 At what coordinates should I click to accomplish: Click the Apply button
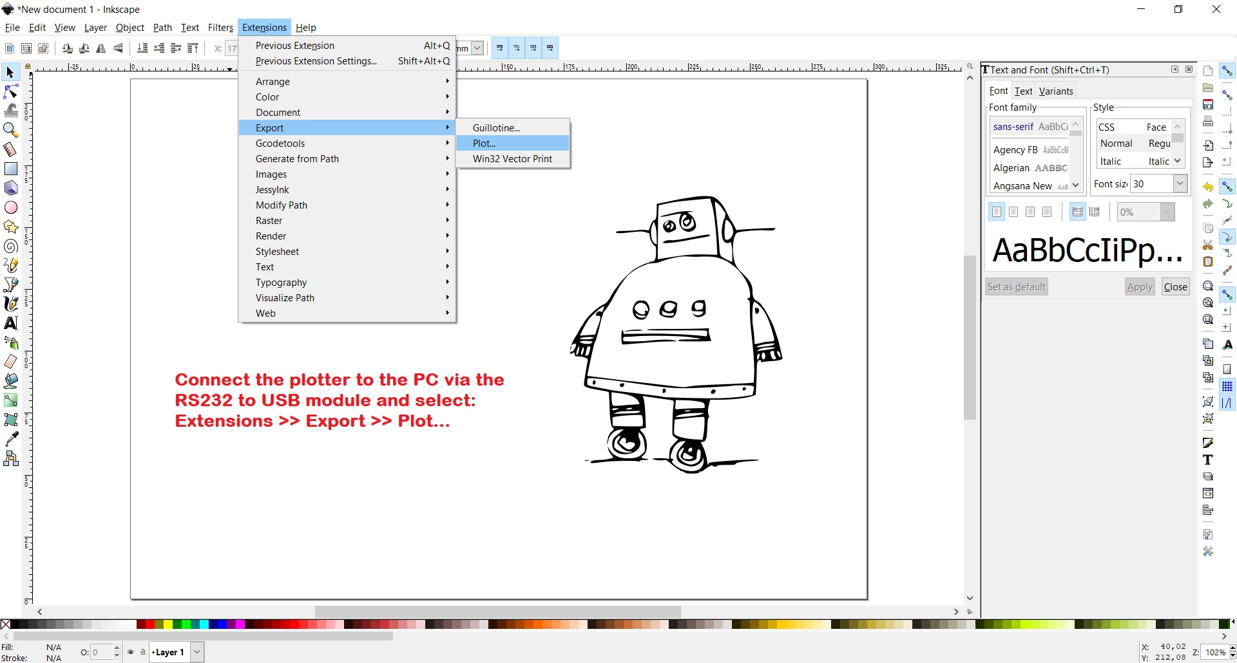[1140, 287]
